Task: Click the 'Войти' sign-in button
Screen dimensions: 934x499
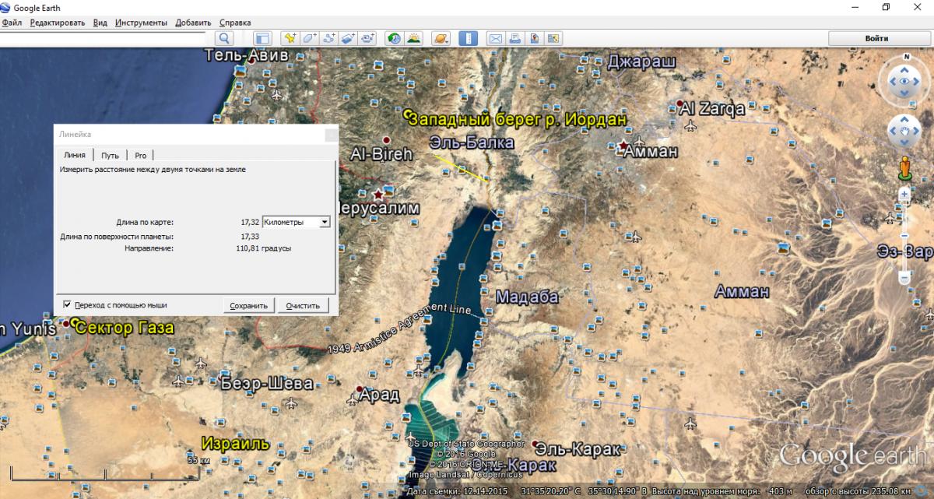Action: coord(876,38)
